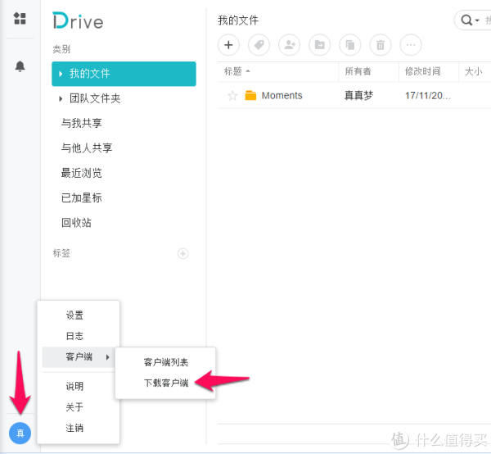Open the search options dropdown
Viewport: 491px width, 454px height.
pyautogui.click(x=471, y=20)
